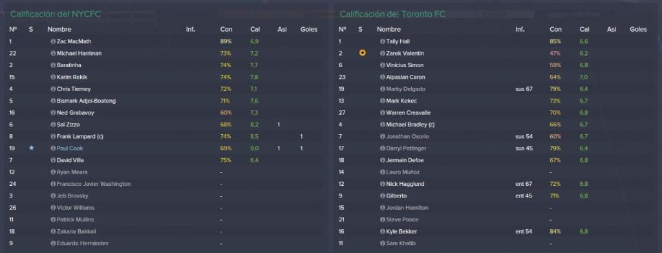Image resolution: width=662 pixels, height=253 pixels.
Task: Sort NYCFC table by Asi column
Action: coord(282,30)
